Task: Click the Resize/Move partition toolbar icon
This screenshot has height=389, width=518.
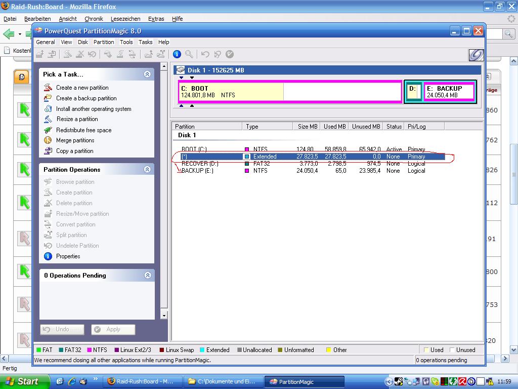Action: coord(40,54)
